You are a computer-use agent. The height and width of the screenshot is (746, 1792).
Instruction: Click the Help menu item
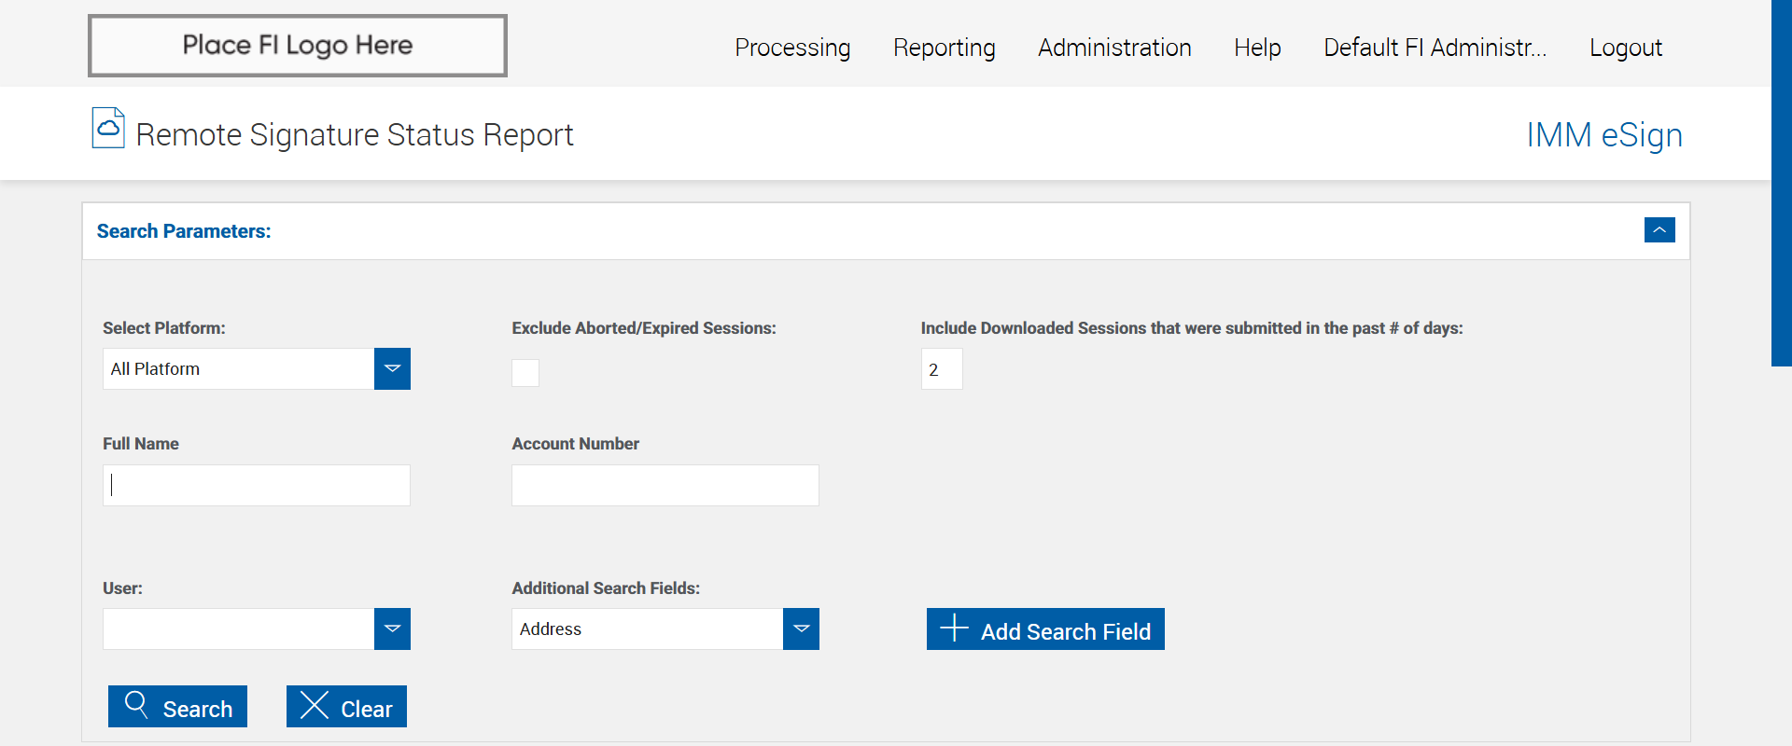tap(1257, 48)
